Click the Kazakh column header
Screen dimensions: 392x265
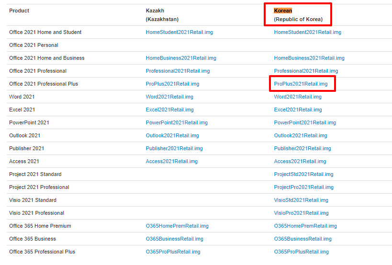click(155, 11)
